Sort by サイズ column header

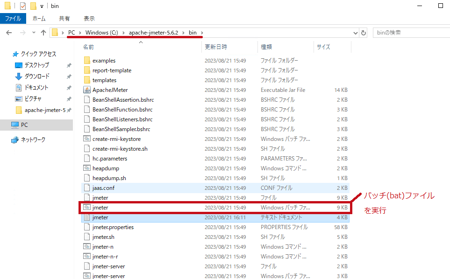tap(323, 47)
